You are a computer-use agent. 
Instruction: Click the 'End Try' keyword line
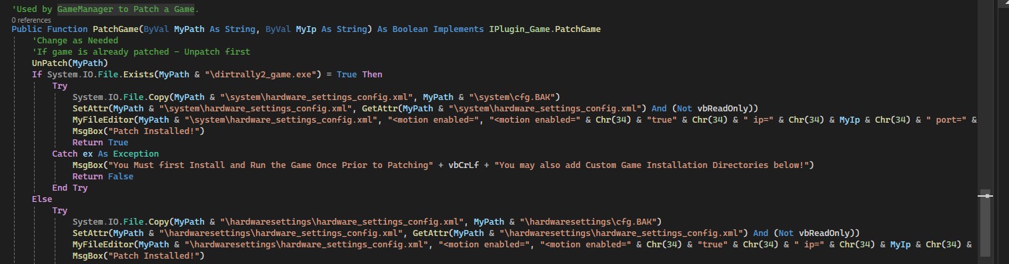coord(69,188)
